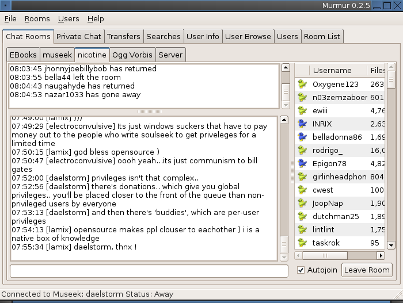Sort user list by Files column header
The height and width of the screenshot is (303, 403).
point(376,70)
